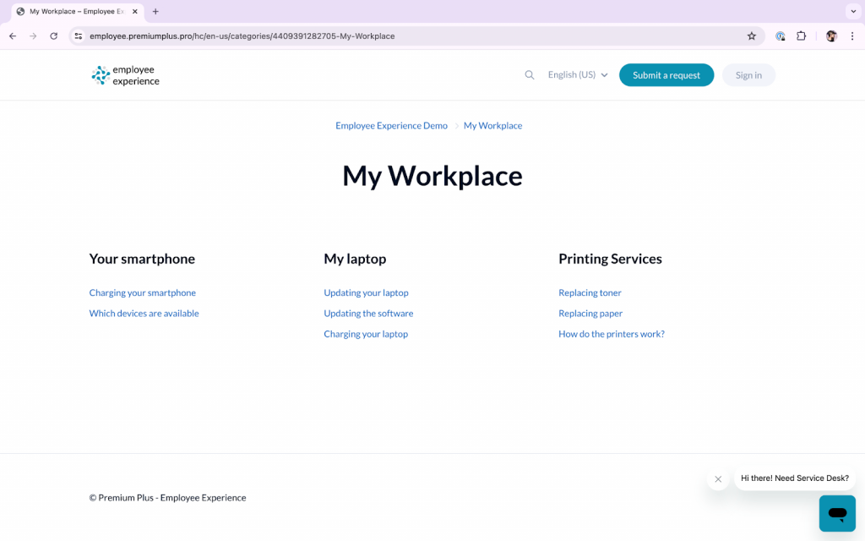The image size is (865, 541).
Task: Click the URL address bar field
Action: tap(405, 36)
